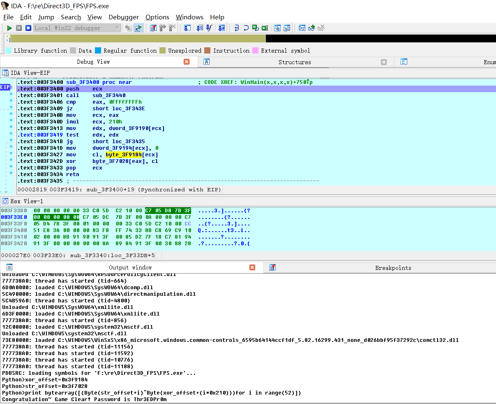Viewport: 496px width, 404px height.
Task: Open the Windows menu
Action: point(189,17)
